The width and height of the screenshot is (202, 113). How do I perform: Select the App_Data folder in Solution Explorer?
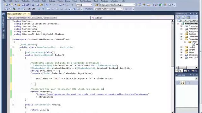[x=193, y=31]
